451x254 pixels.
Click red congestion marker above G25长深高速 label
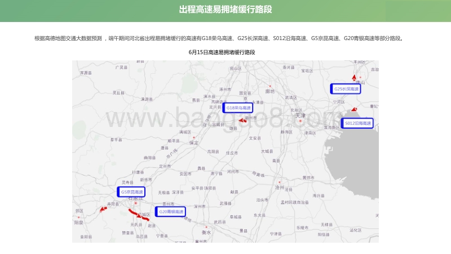tap(354, 77)
